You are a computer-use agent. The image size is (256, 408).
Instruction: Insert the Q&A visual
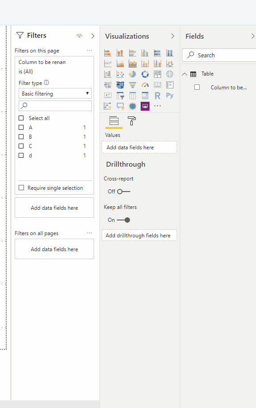click(120, 106)
